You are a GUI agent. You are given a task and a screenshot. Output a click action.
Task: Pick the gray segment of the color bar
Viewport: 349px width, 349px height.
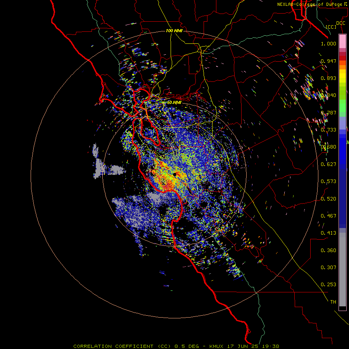(342, 270)
